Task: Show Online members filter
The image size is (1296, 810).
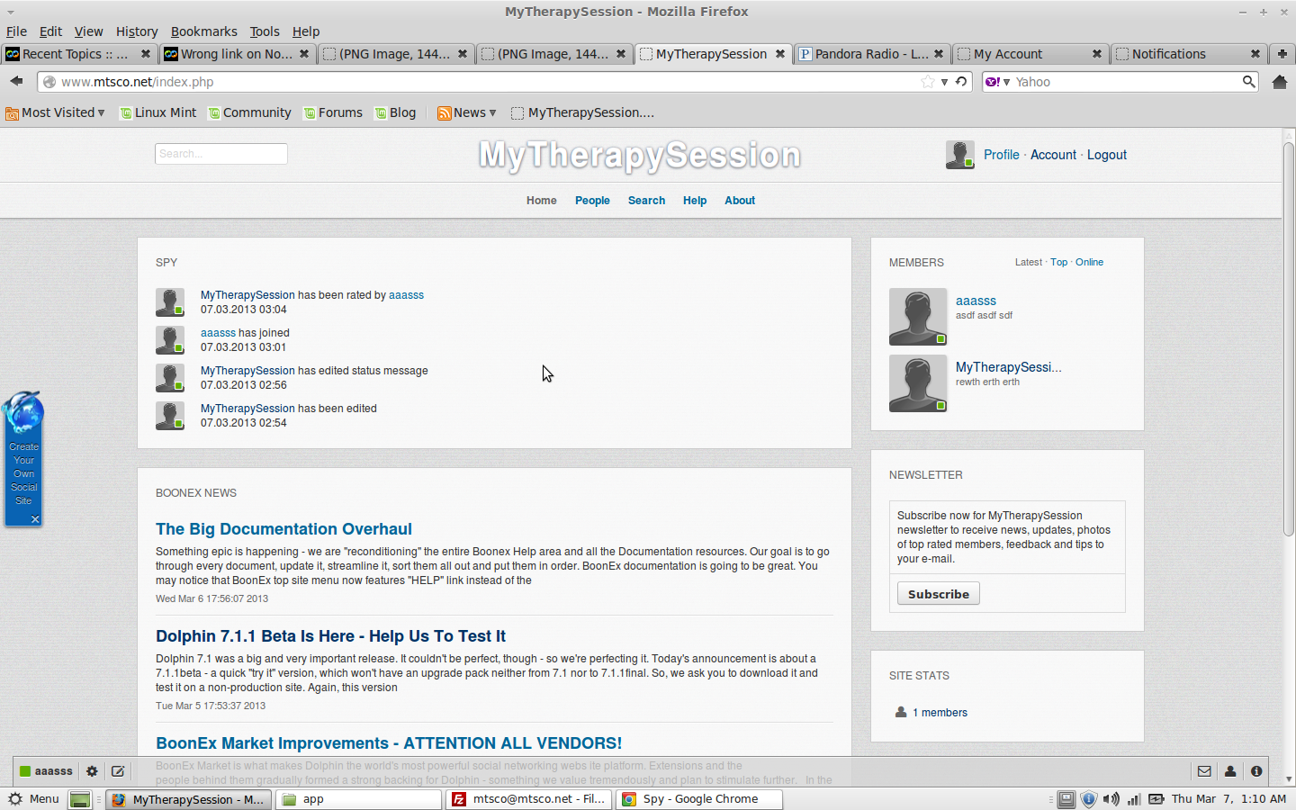Action: tap(1089, 263)
